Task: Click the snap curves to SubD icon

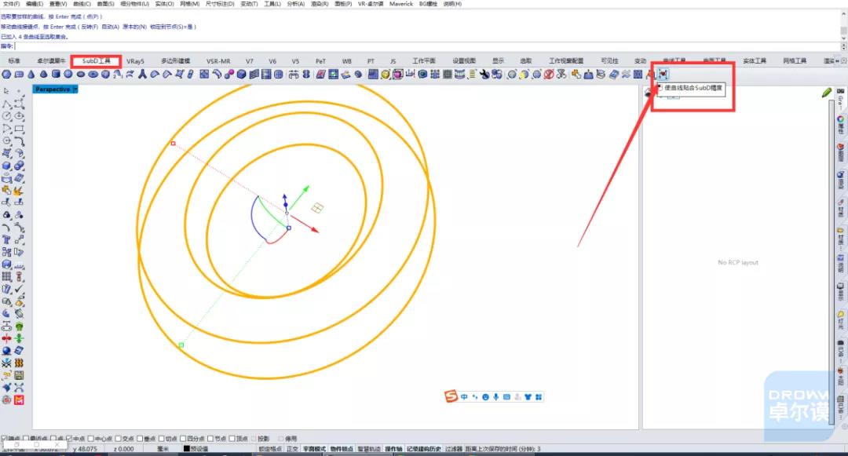Action: [663, 74]
